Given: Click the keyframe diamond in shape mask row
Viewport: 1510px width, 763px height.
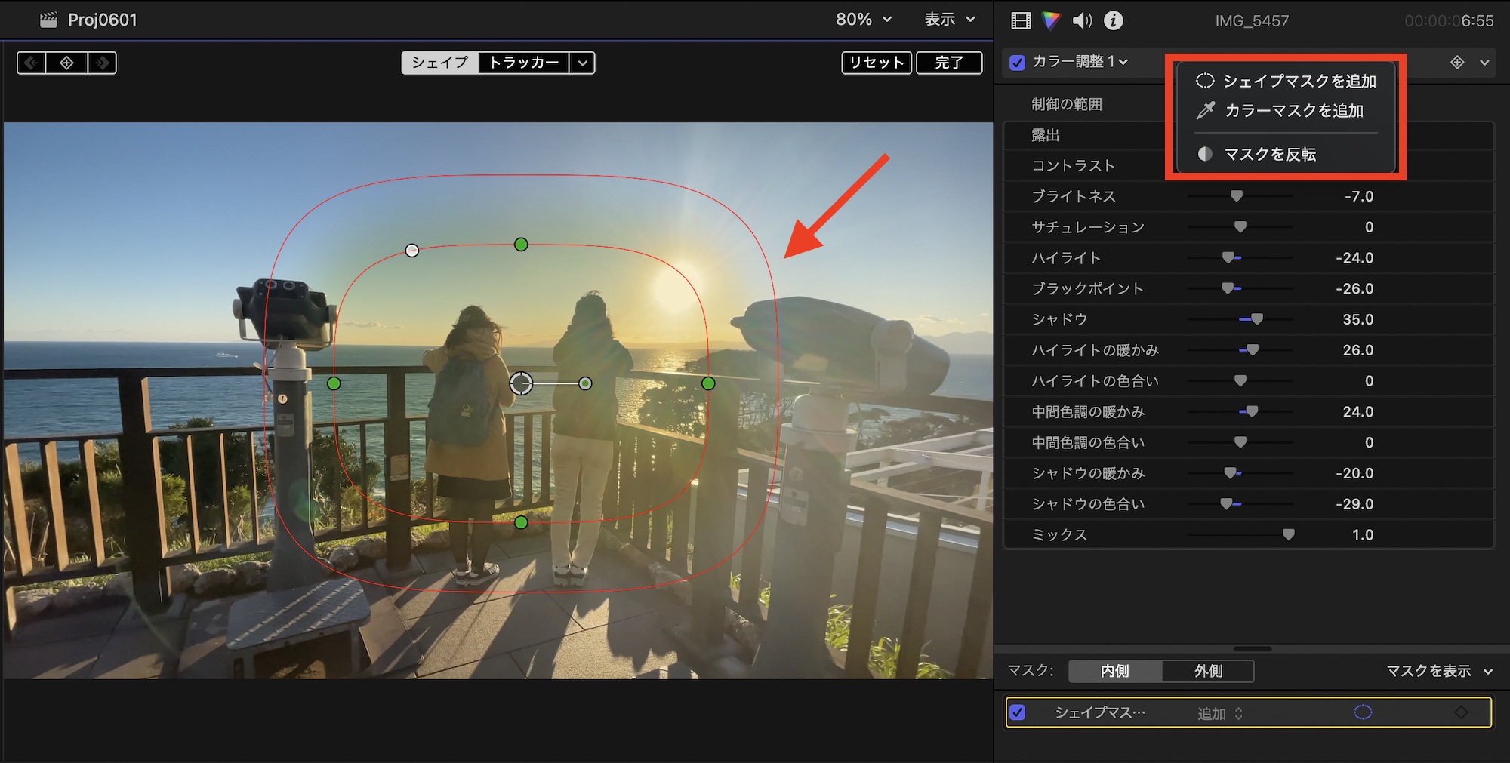Looking at the screenshot, I should (1461, 712).
